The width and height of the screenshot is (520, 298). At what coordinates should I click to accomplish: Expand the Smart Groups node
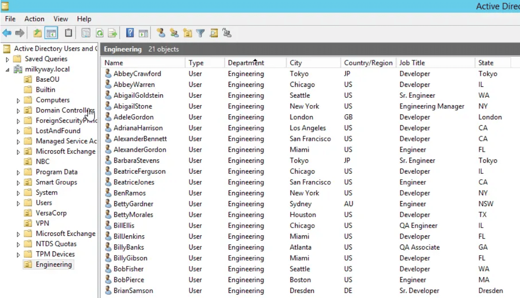pyautogui.click(x=18, y=183)
